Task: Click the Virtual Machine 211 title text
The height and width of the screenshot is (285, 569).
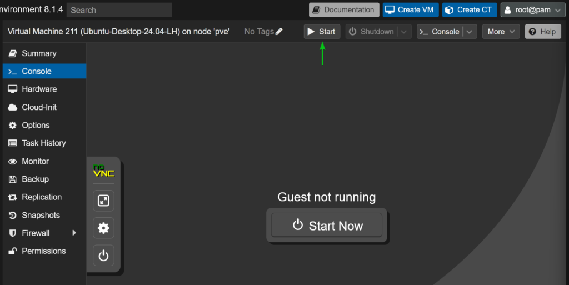Action: tap(119, 32)
